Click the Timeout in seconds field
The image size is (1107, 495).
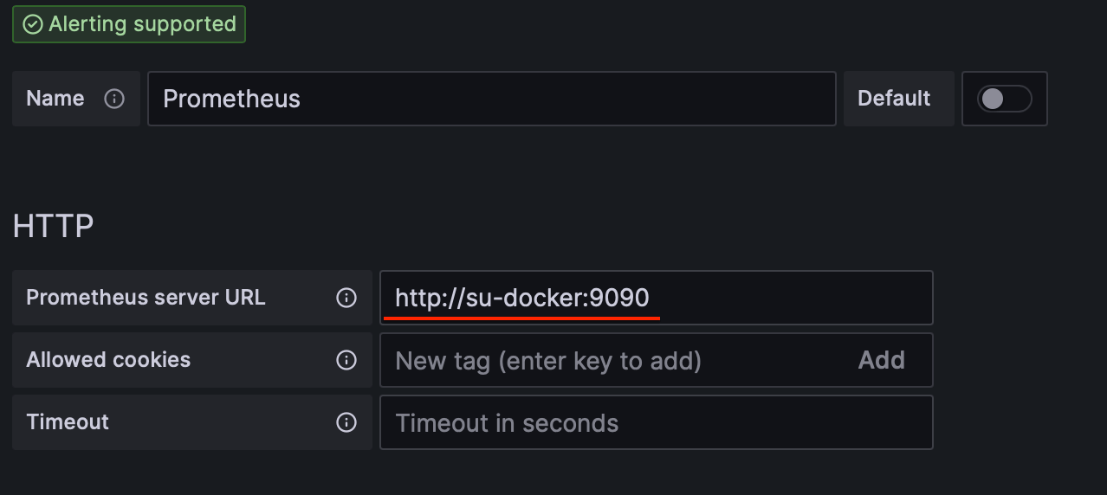[656, 422]
